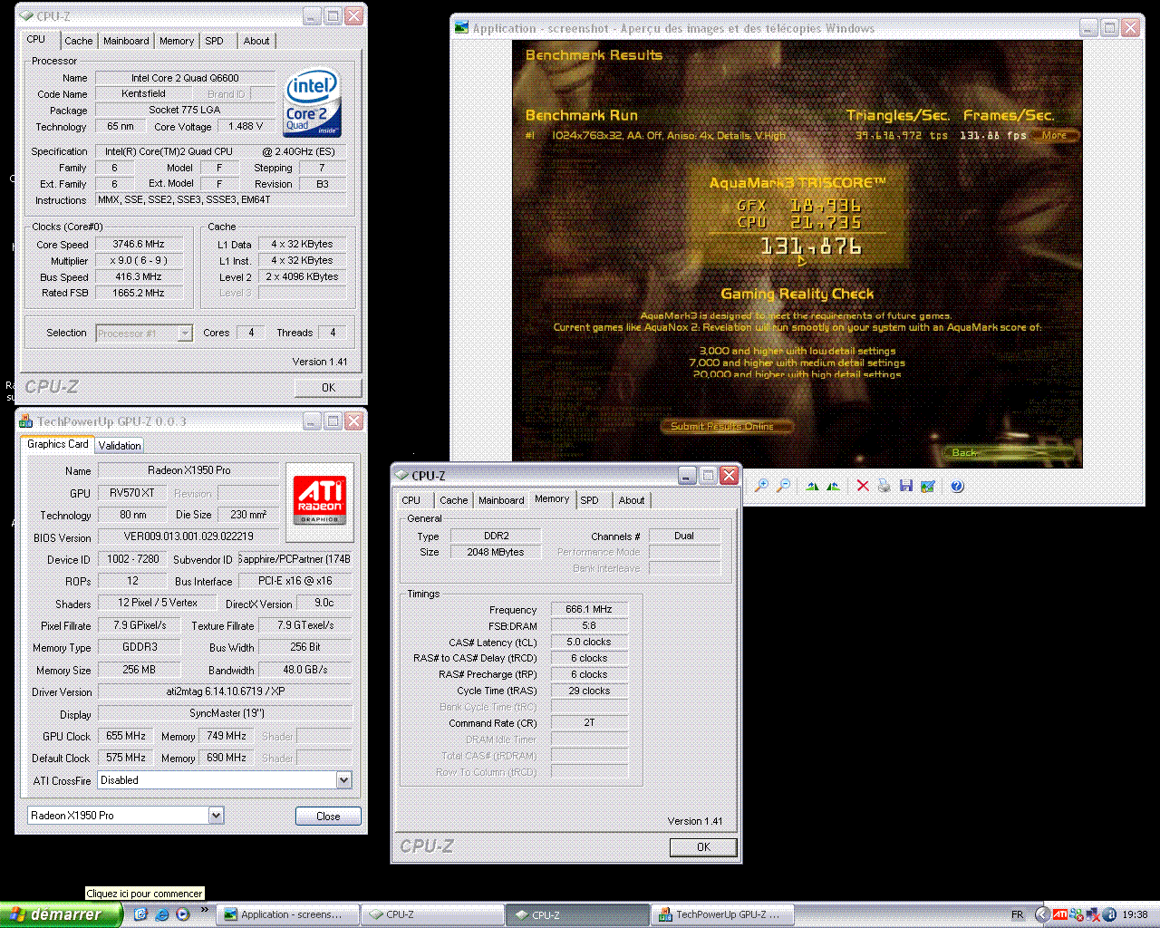This screenshot has height=928, width=1160.
Task: Open SPD tab in memory CPU-Z window
Action: (590, 500)
